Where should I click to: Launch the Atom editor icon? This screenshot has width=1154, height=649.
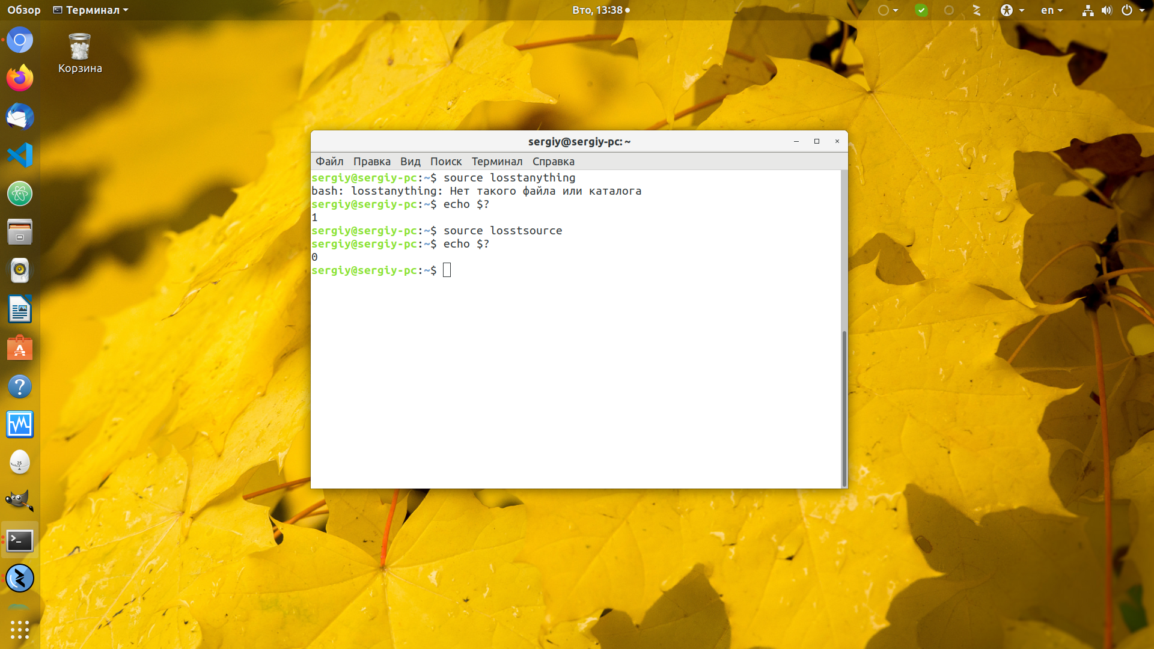20,193
